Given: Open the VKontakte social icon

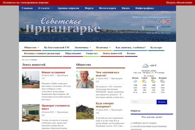Looking at the screenshot, I should click(x=159, y=21).
